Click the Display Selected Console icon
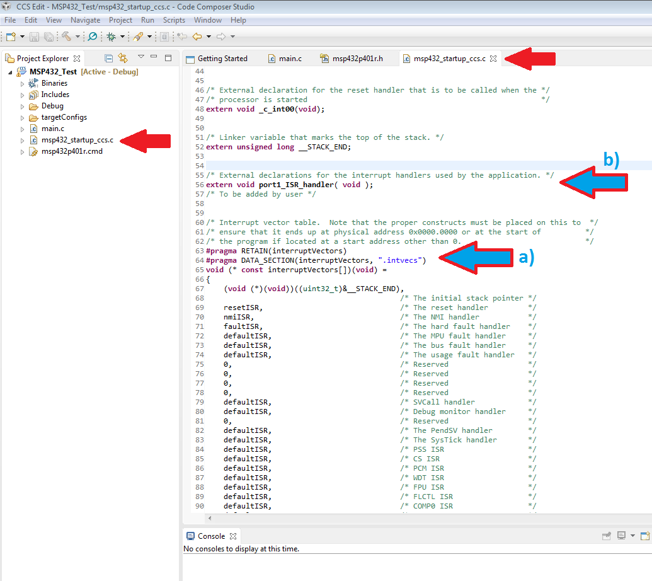 [x=621, y=536]
